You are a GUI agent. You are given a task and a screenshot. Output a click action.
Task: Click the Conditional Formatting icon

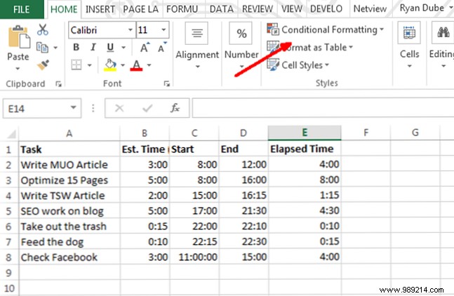(x=273, y=29)
